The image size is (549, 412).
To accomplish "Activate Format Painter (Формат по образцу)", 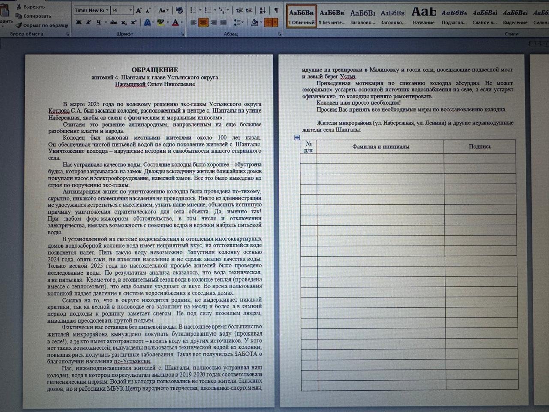I will [19, 25].
